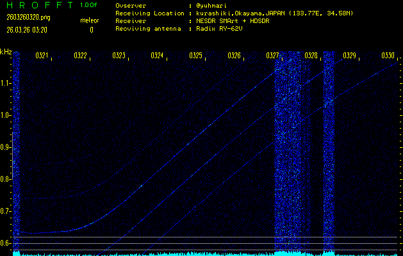The height and width of the screenshot is (256, 403).
Task: Click the 0325 time marker
Action: click(x=196, y=56)
